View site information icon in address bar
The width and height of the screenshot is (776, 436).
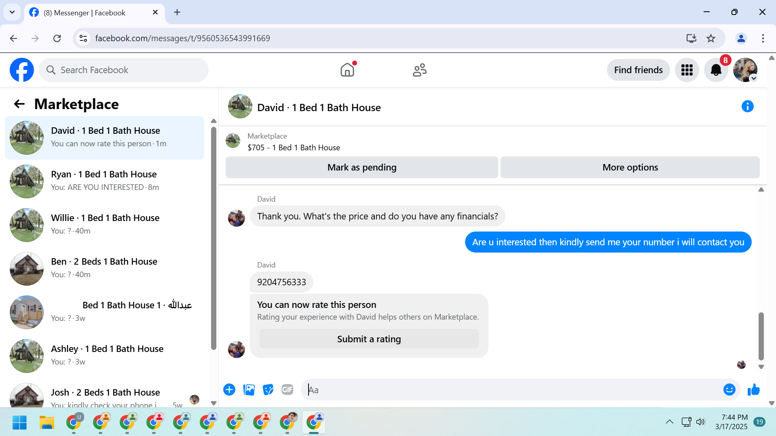(x=83, y=38)
